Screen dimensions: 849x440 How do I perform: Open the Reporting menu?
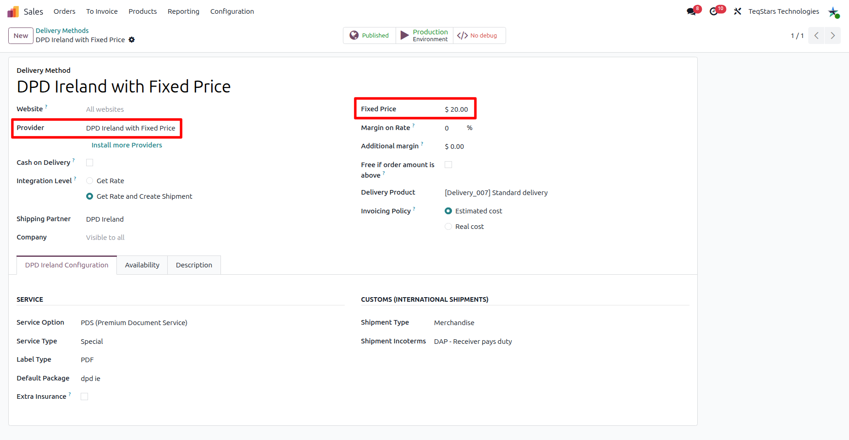tap(183, 11)
